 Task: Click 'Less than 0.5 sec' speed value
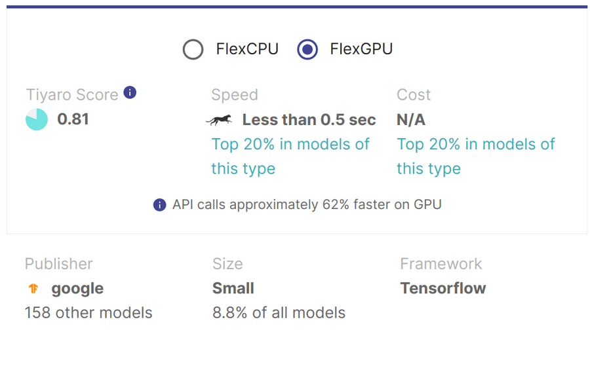[x=309, y=120]
